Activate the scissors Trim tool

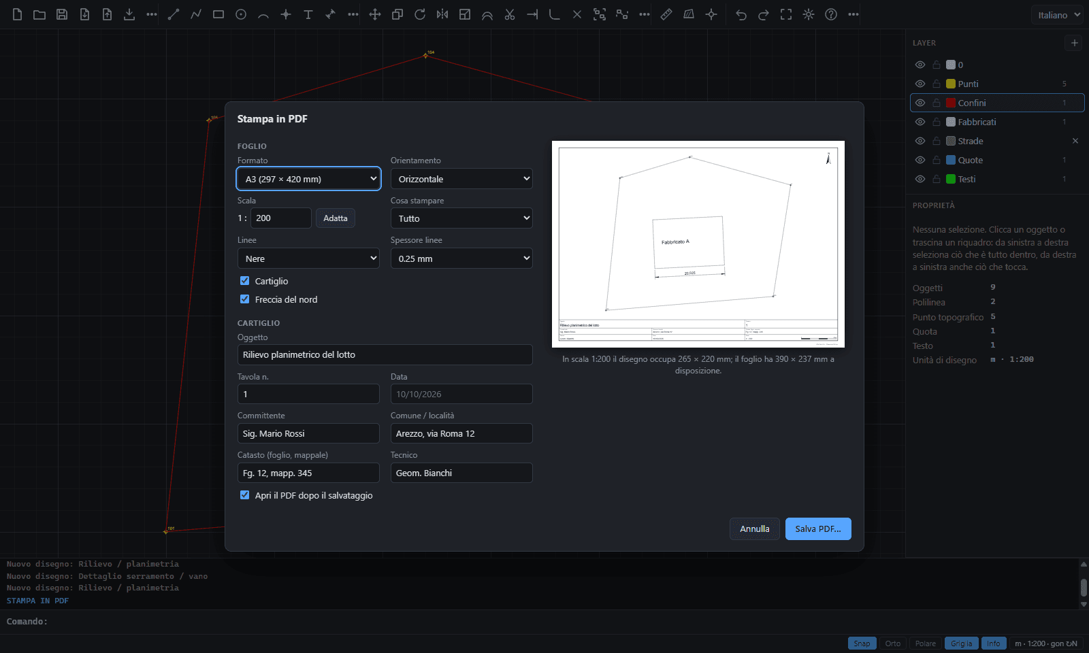510,14
